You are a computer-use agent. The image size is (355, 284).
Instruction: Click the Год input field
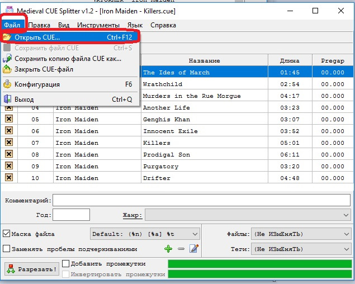click(72, 215)
